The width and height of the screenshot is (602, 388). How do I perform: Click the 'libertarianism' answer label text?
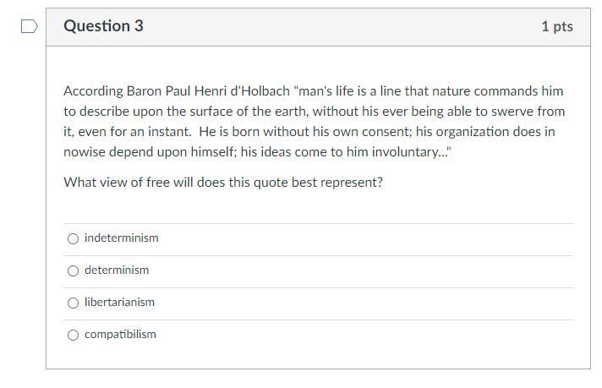119,303
